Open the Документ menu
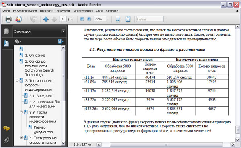 [x=63, y=11]
